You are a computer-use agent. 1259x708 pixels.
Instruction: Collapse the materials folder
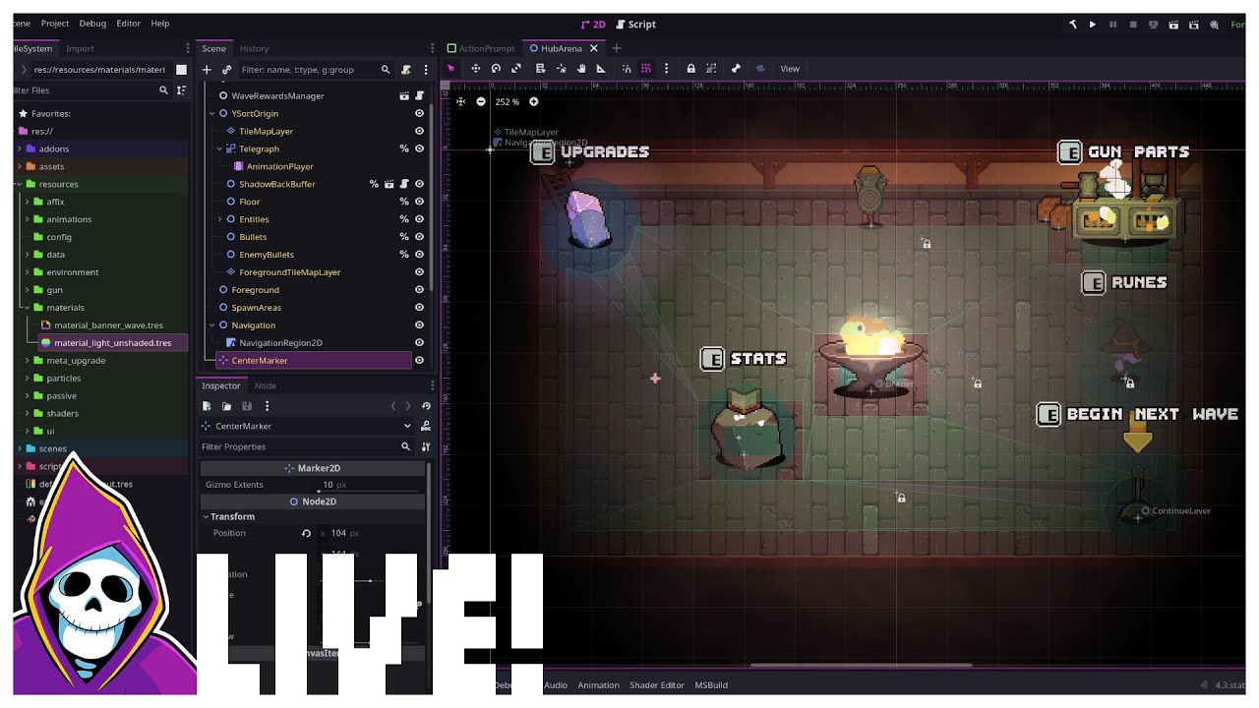point(27,308)
